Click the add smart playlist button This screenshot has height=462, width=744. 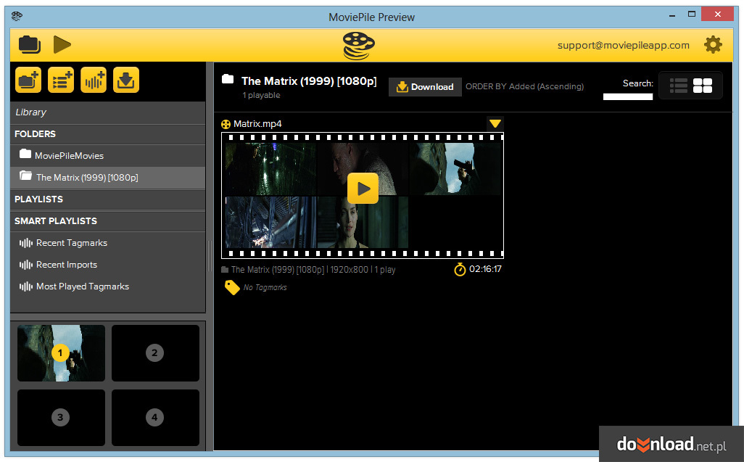[x=94, y=80]
